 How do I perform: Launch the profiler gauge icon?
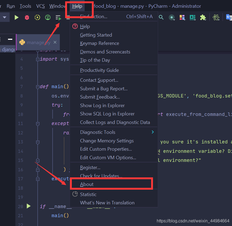(x=48, y=17)
